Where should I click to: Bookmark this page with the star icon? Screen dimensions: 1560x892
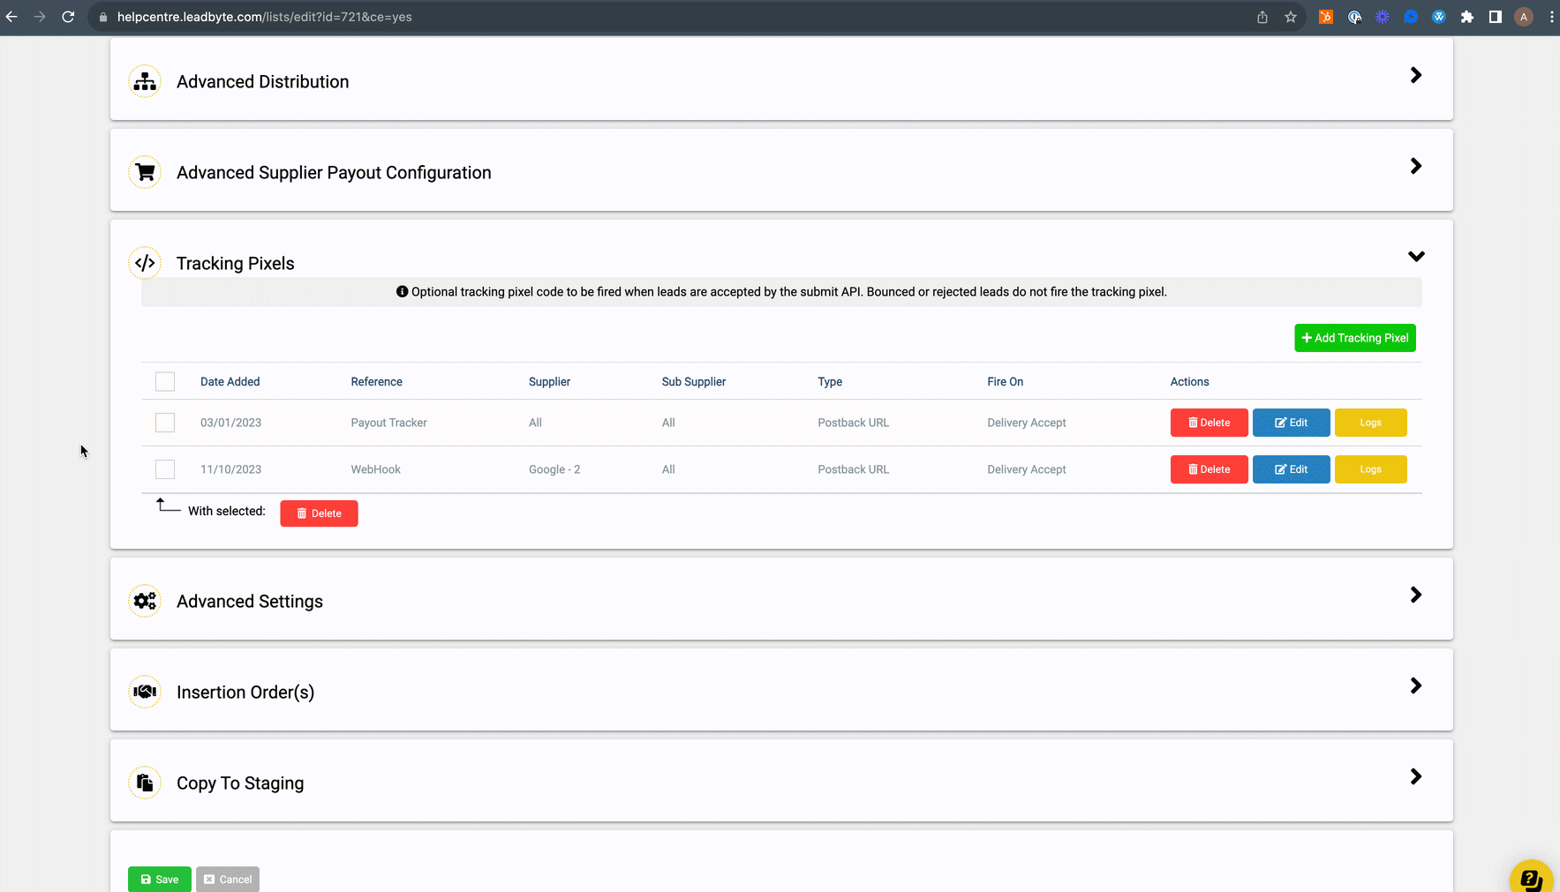click(1291, 17)
